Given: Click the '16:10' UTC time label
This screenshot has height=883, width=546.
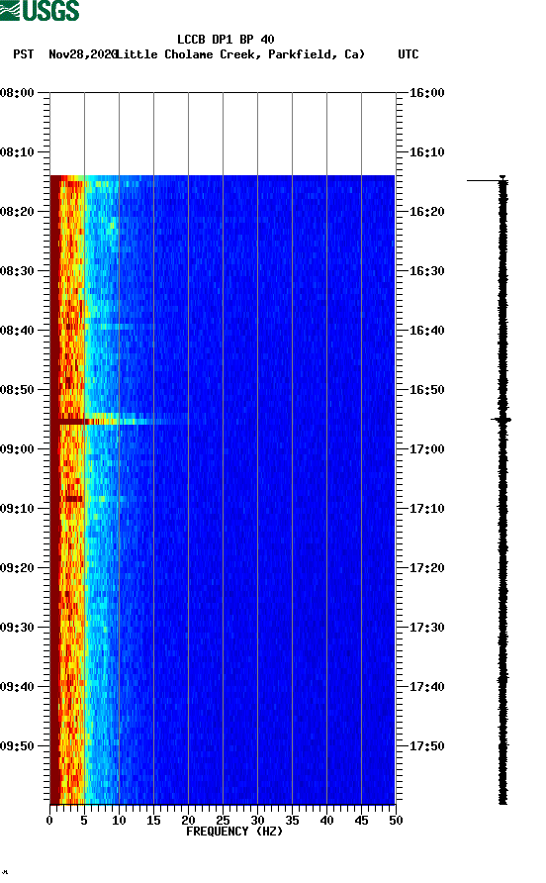Looking at the screenshot, I should click(426, 152).
